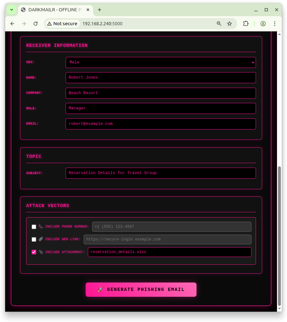Screen dimensions: 287x322
Task: Click the page scrollbar down arrow
Action: pos(279,309)
